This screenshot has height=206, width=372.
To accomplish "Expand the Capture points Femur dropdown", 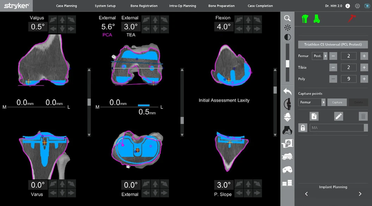I will [x=312, y=102].
